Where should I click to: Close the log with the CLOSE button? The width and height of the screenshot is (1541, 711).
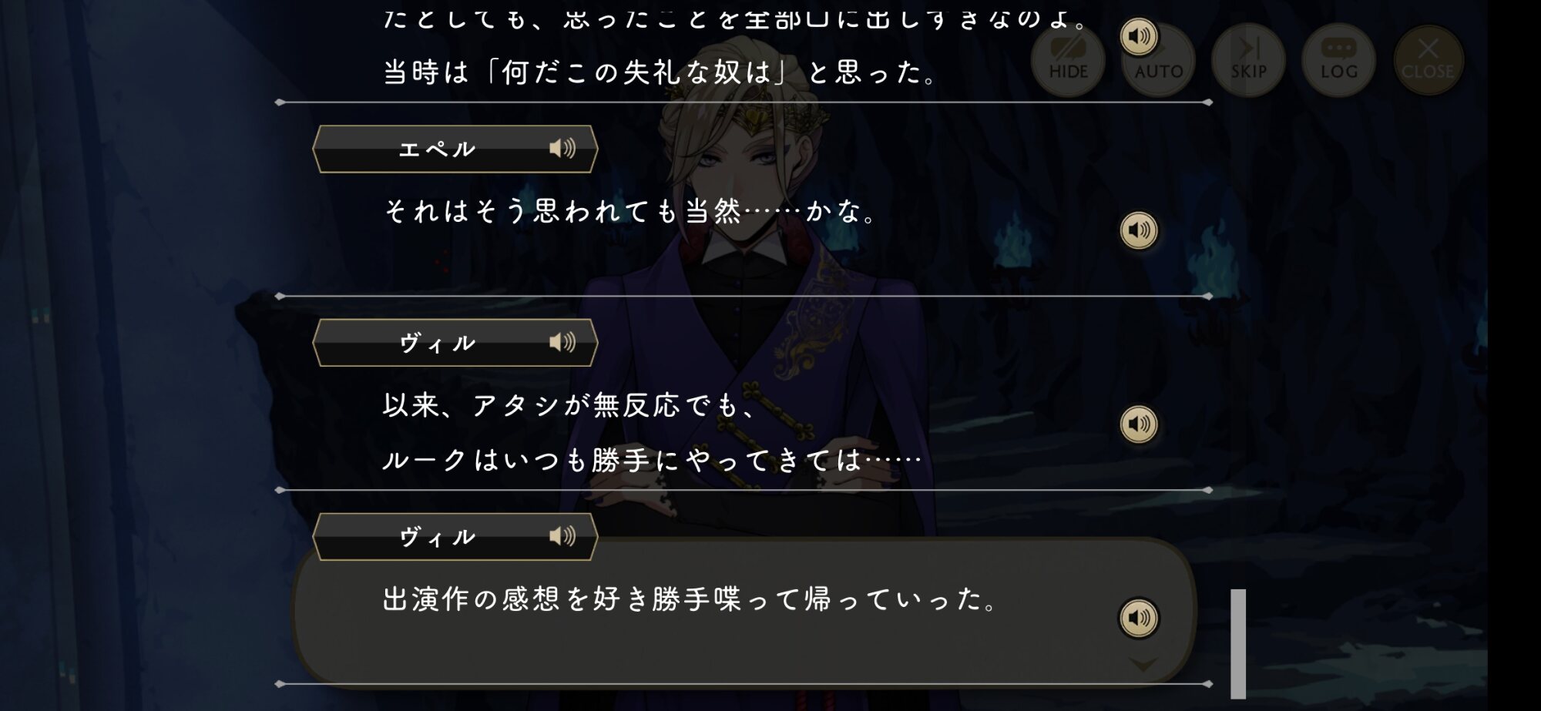tap(1429, 60)
